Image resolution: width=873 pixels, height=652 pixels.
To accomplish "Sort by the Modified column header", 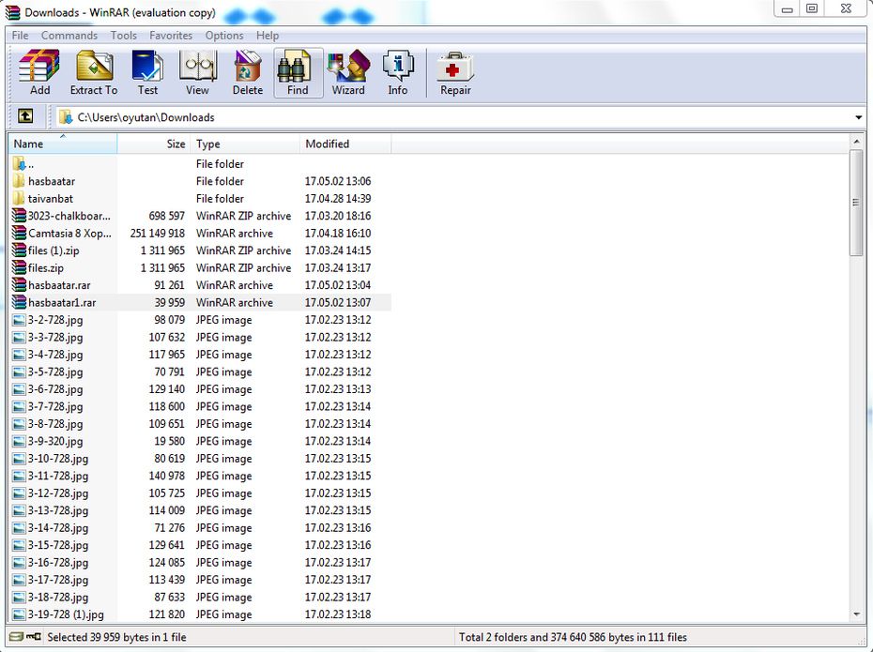I will tap(326, 143).
